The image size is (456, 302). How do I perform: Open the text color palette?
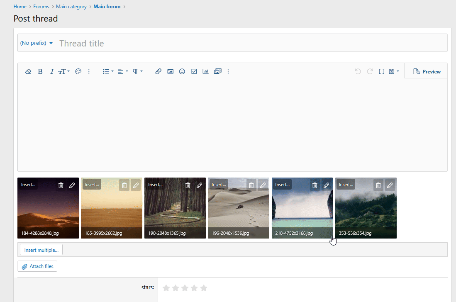[x=78, y=71]
